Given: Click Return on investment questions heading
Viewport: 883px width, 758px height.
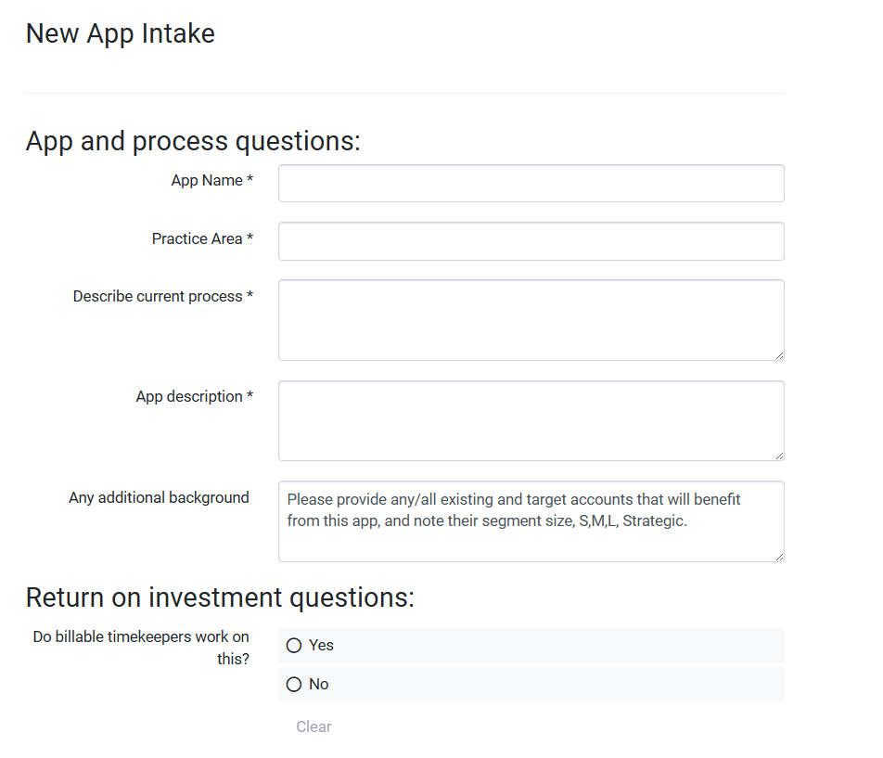Looking at the screenshot, I should (x=220, y=597).
